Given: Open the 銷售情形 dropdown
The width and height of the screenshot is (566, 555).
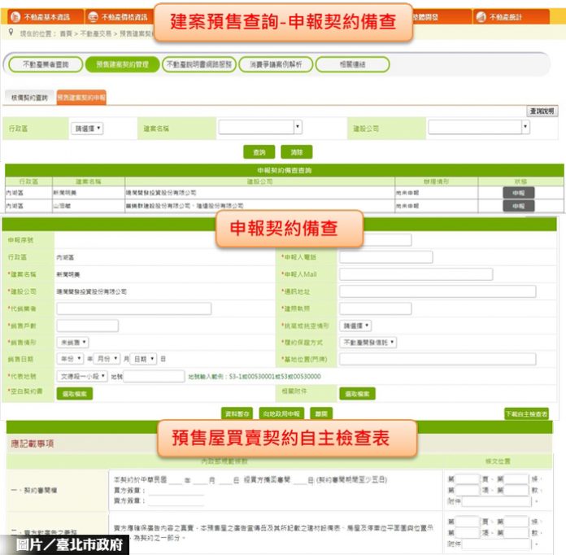Looking at the screenshot, I should click(72, 342).
